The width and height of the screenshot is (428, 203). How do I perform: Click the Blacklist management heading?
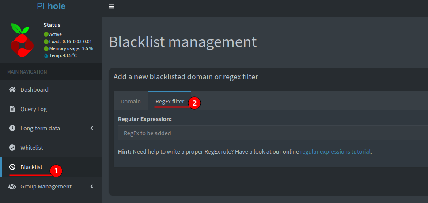coord(183,42)
